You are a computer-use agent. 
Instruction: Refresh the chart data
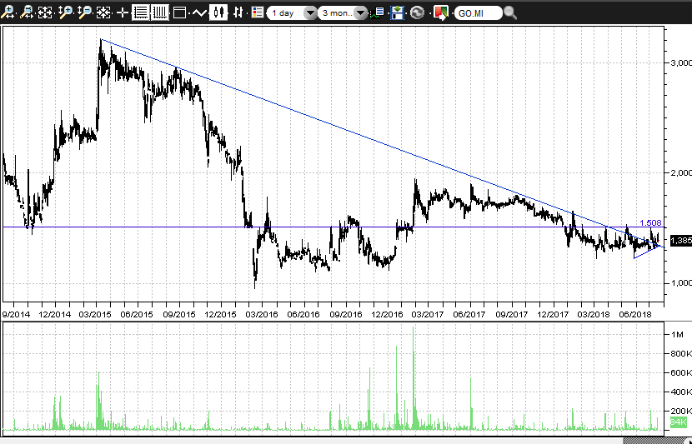tap(417, 12)
